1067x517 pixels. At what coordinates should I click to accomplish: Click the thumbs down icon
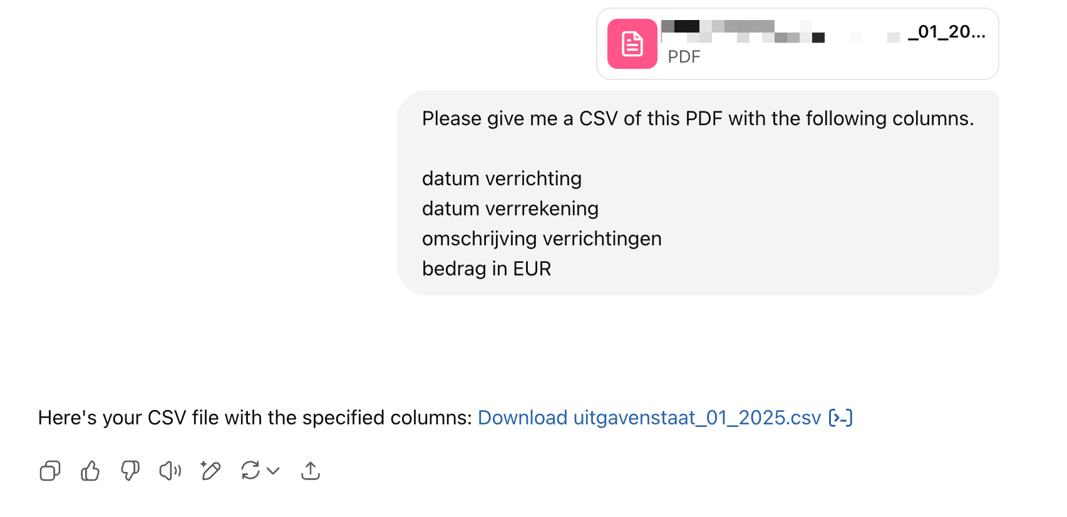pos(130,471)
